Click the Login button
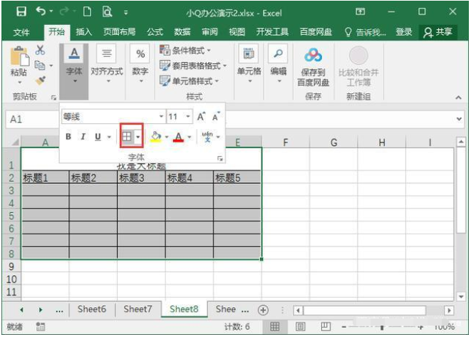This screenshot has height=337, width=471. coord(404,32)
